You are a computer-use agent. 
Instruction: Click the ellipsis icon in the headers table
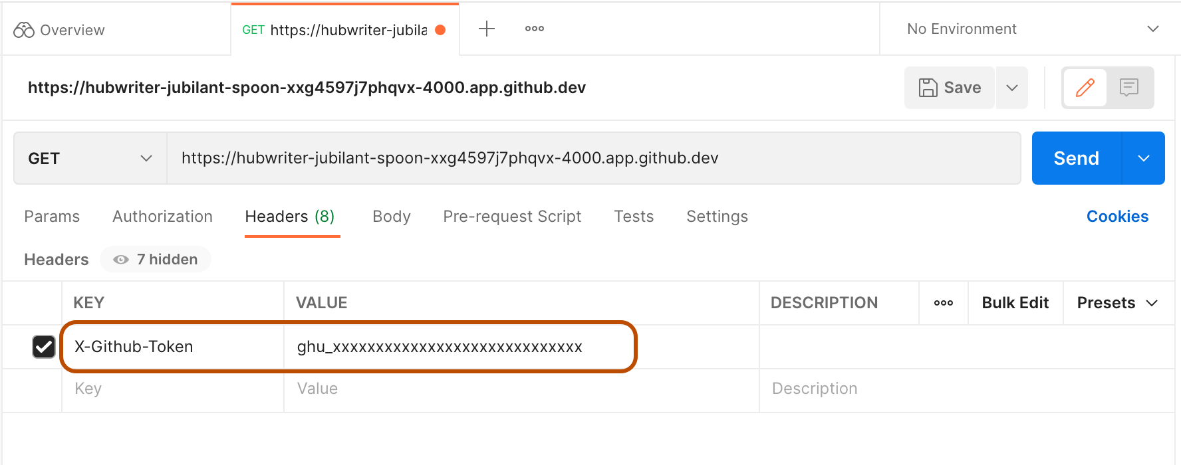943,302
